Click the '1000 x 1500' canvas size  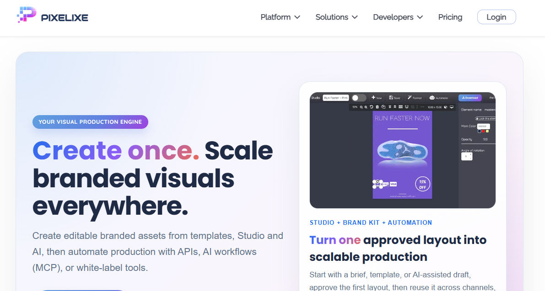434,107
